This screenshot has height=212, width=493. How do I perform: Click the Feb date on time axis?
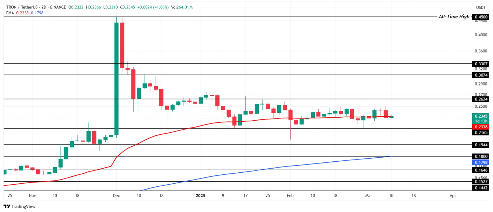291,196
